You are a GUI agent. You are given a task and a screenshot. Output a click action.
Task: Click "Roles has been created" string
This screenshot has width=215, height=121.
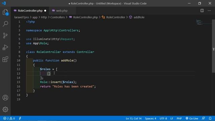point(73,86)
